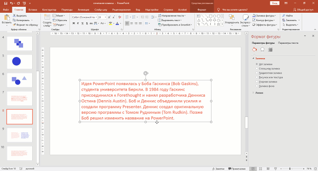
Task: Select the Fill & Line paint bucket icon
Action: pos(255,49)
